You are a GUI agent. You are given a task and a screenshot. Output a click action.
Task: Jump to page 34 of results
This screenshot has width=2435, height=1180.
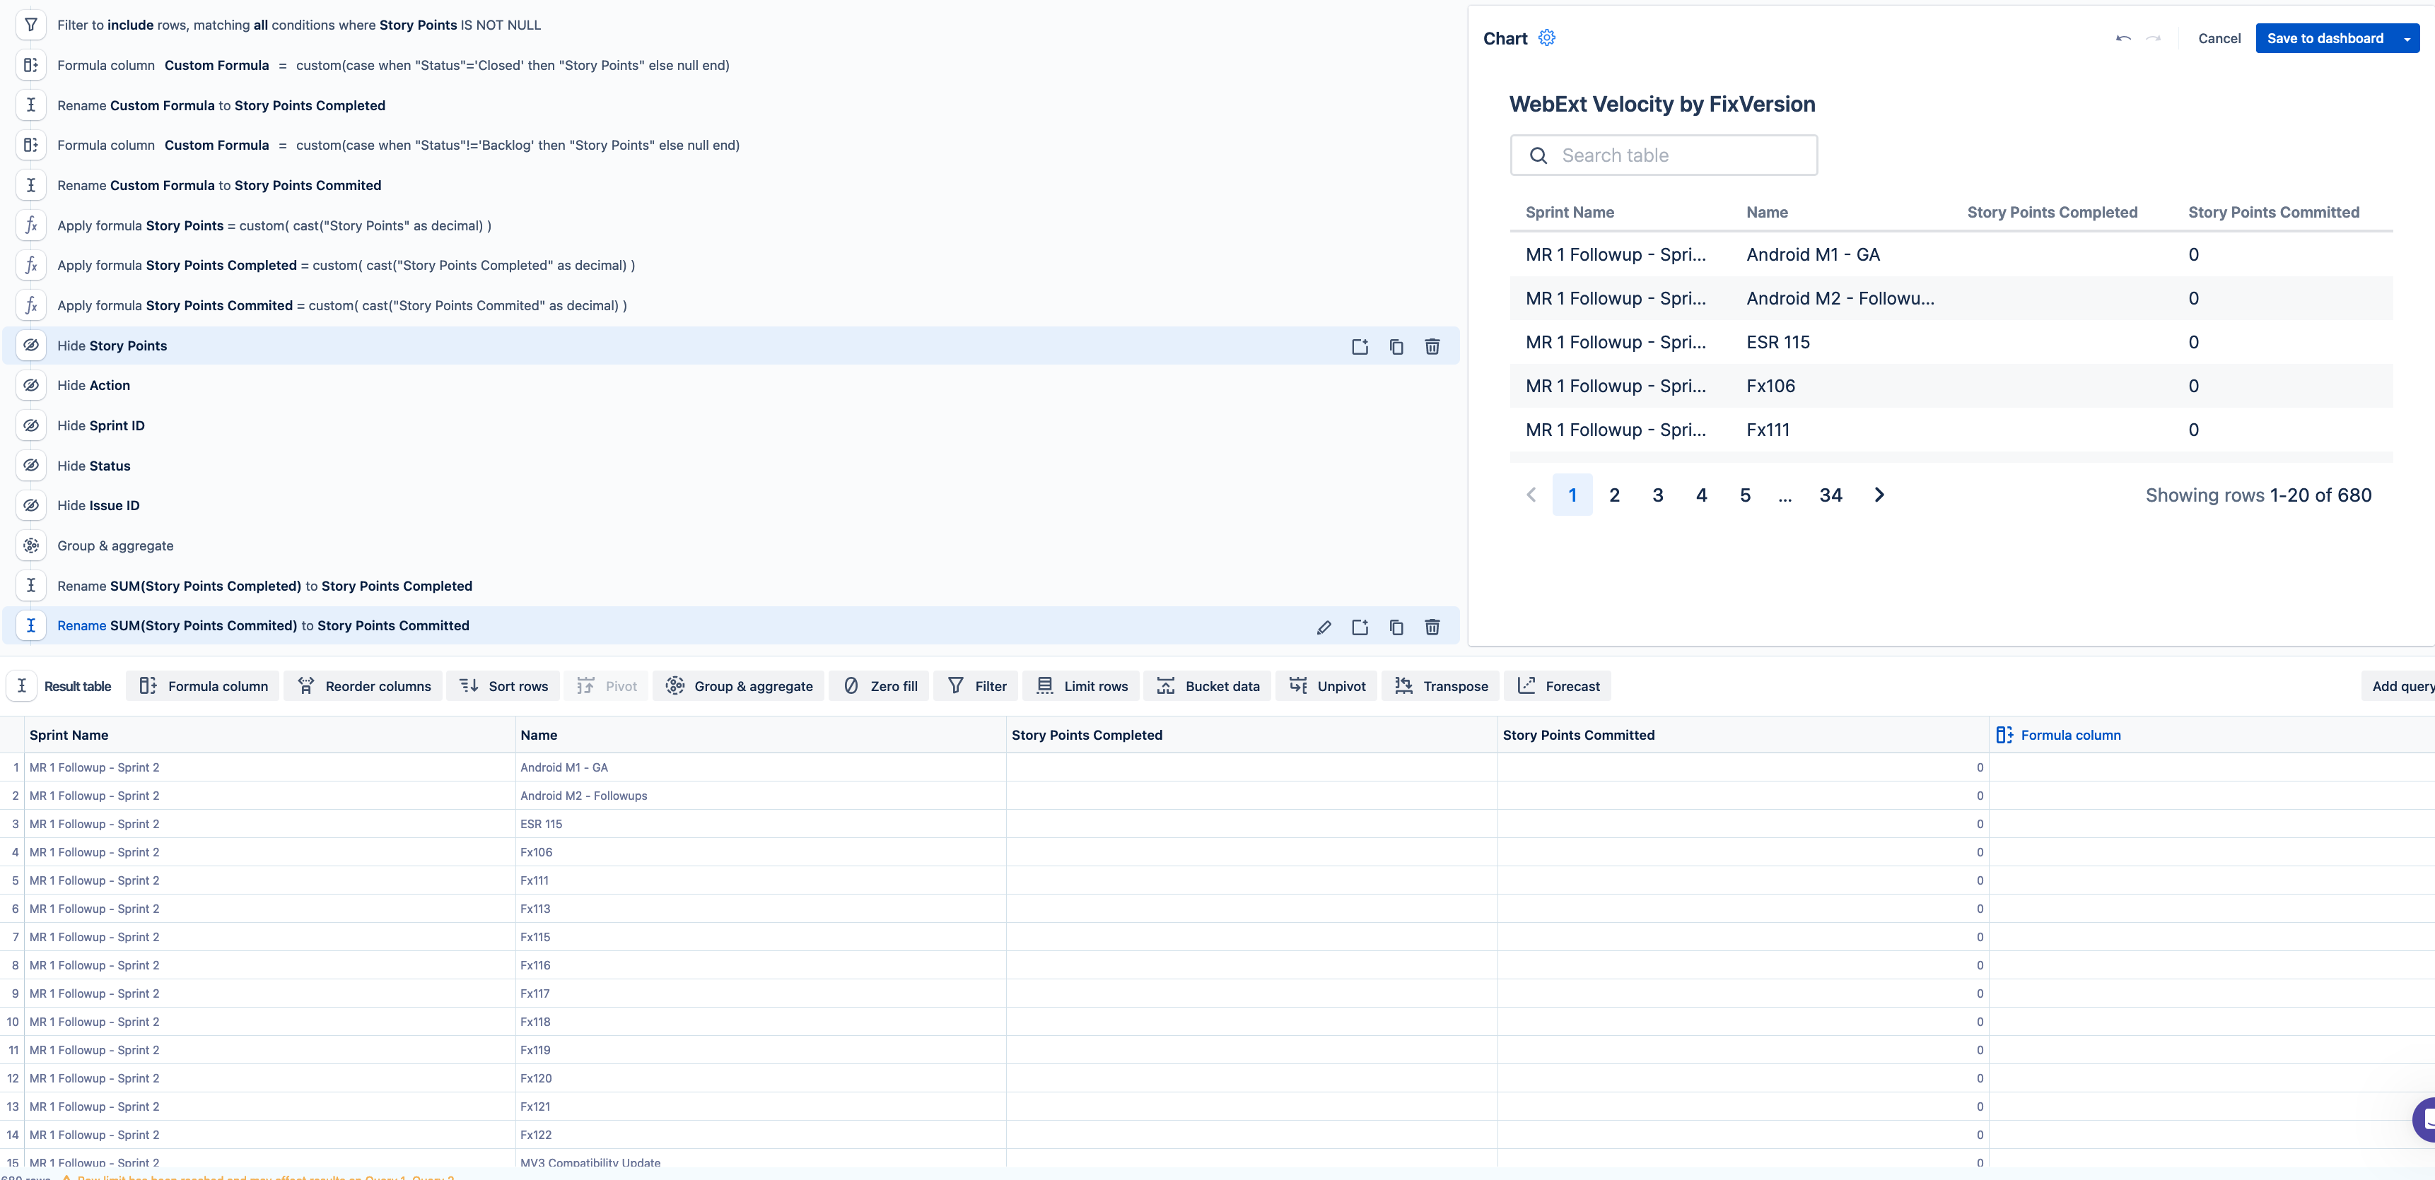(x=1830, y=495)
